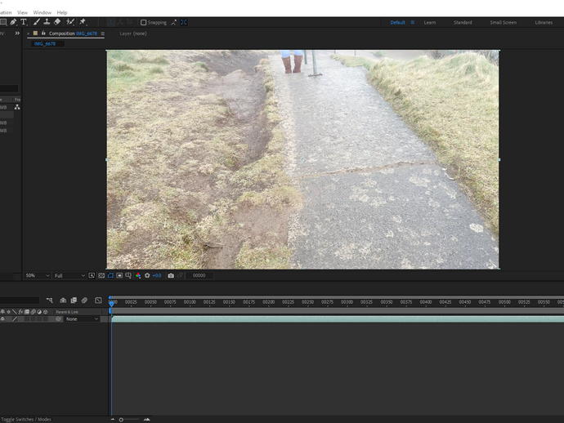
Task: Open the Default workspace options menu
Action: [413, 22]
